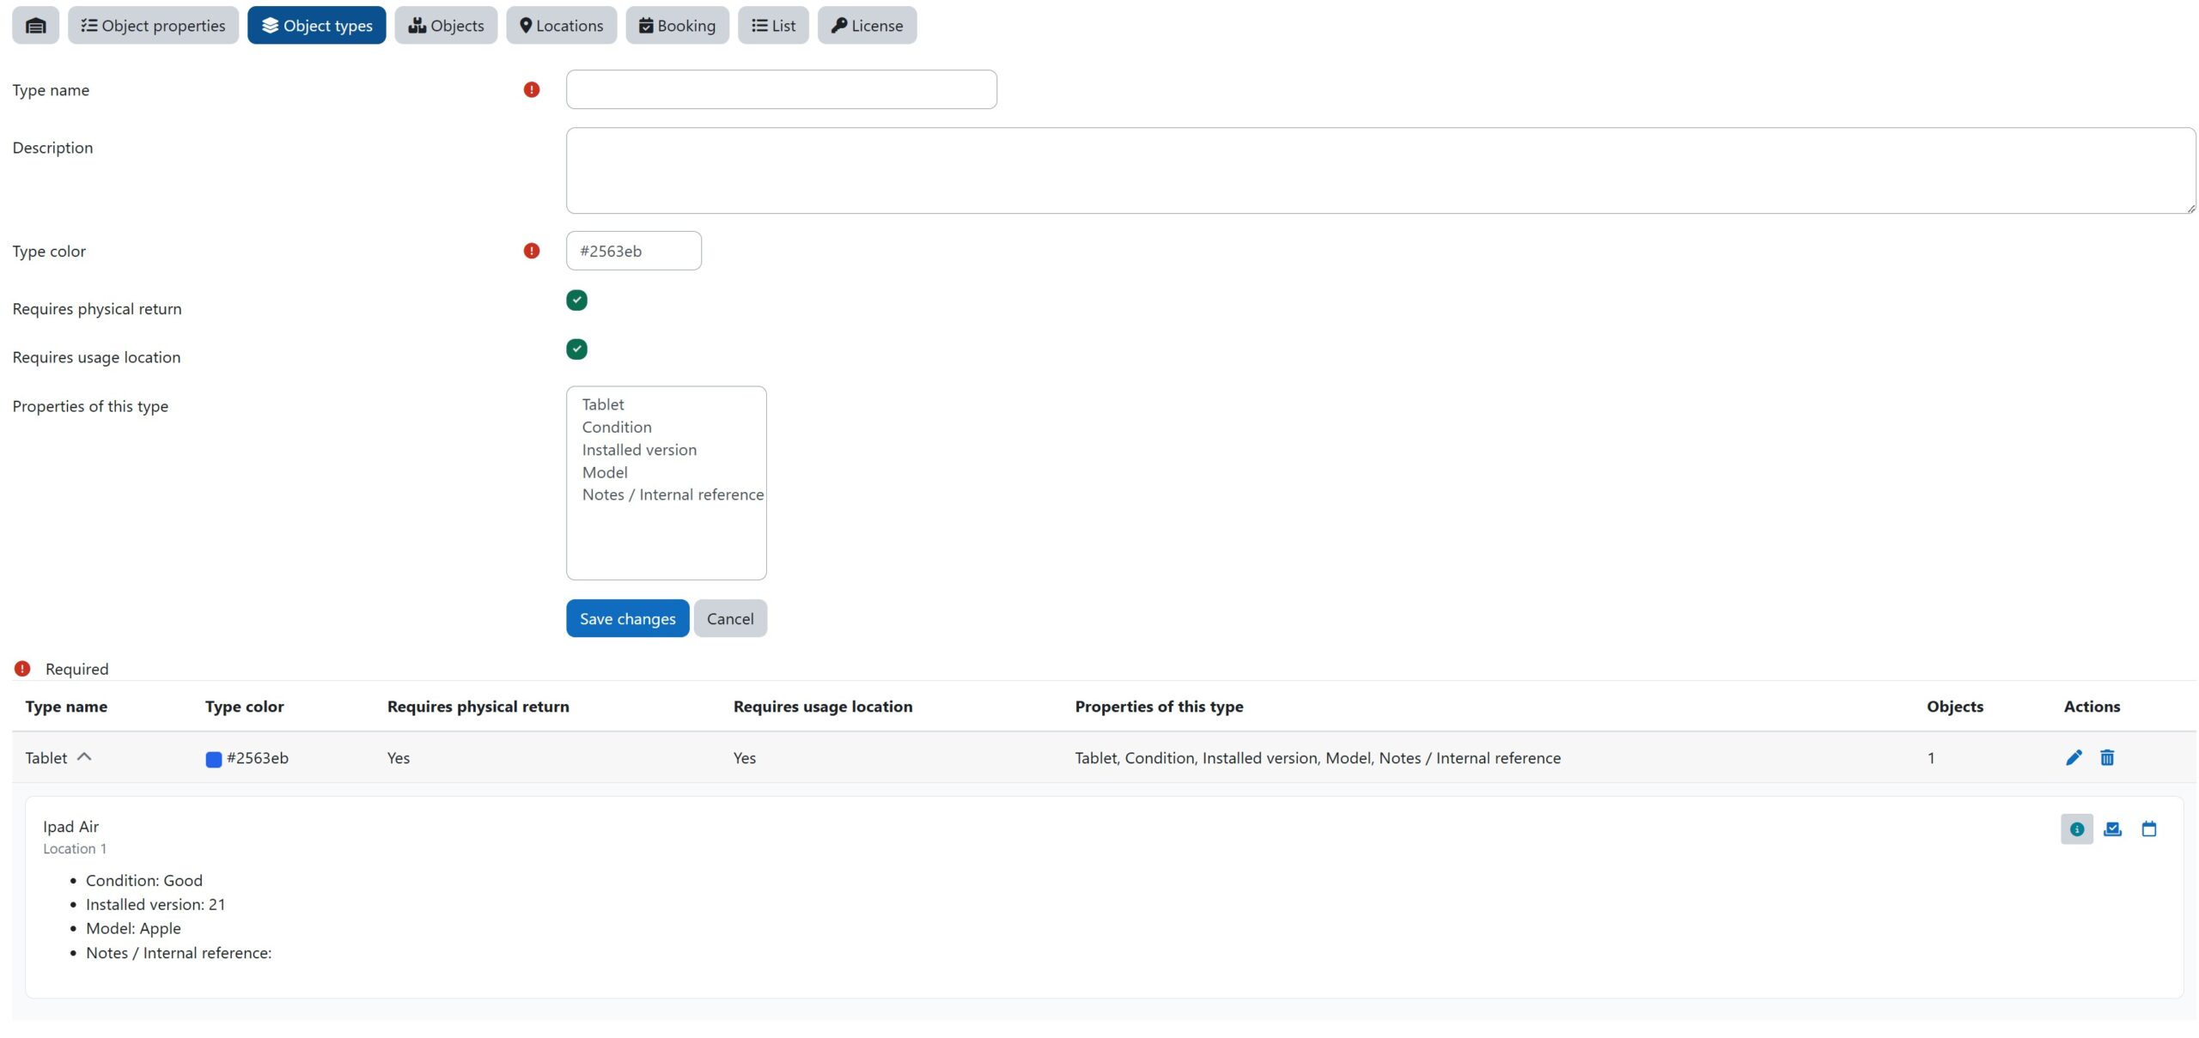Edit the Tablet type with pencil icon
This screenshot has width=2199, height=1038.
coord(2073,757)
